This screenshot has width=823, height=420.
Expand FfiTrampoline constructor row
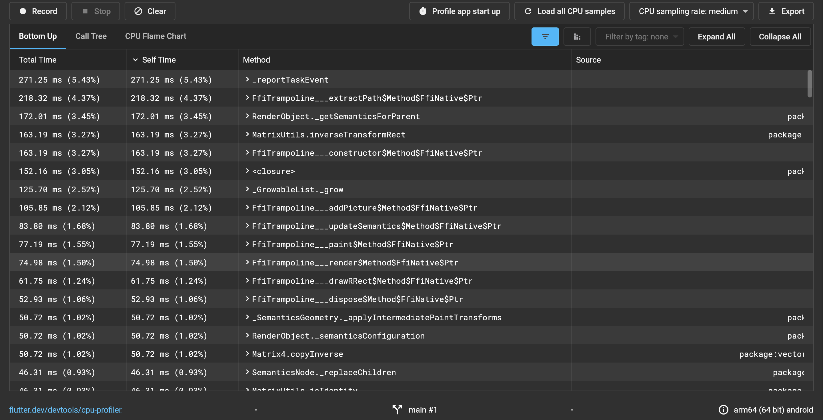pos(247,152)
